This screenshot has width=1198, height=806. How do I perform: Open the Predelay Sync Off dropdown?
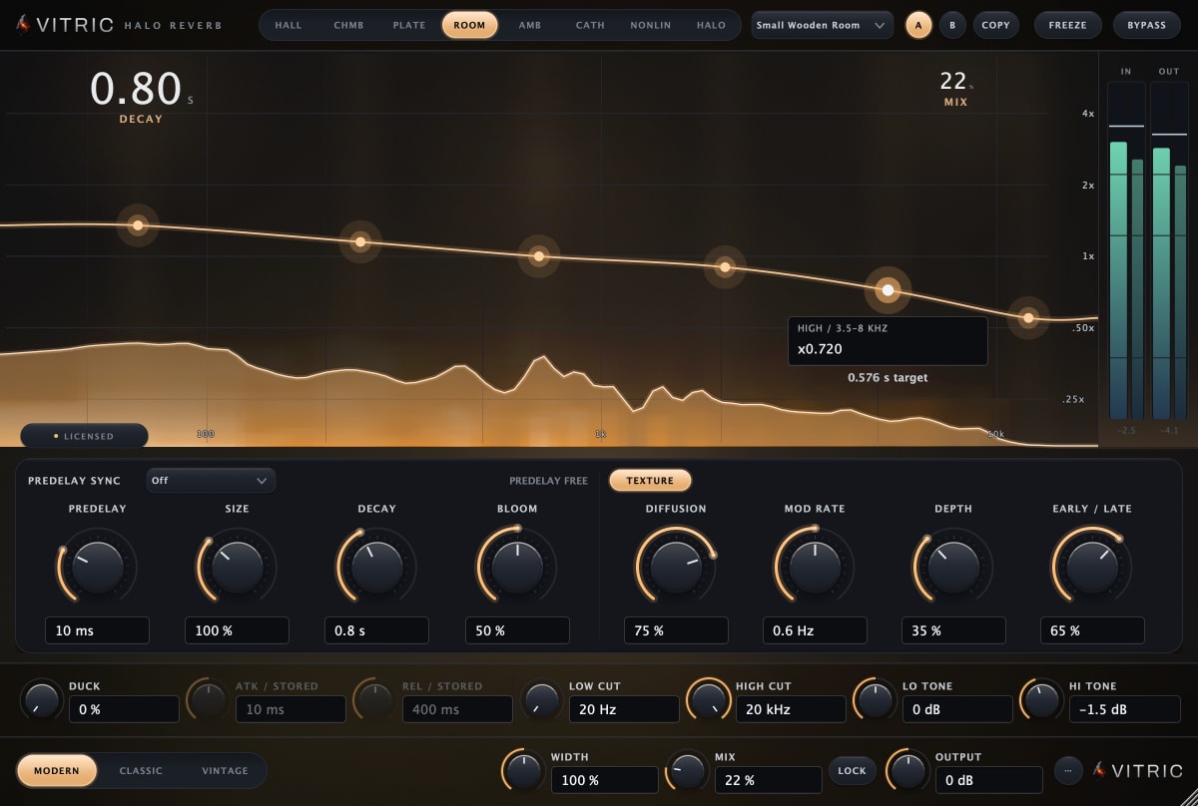211,480
